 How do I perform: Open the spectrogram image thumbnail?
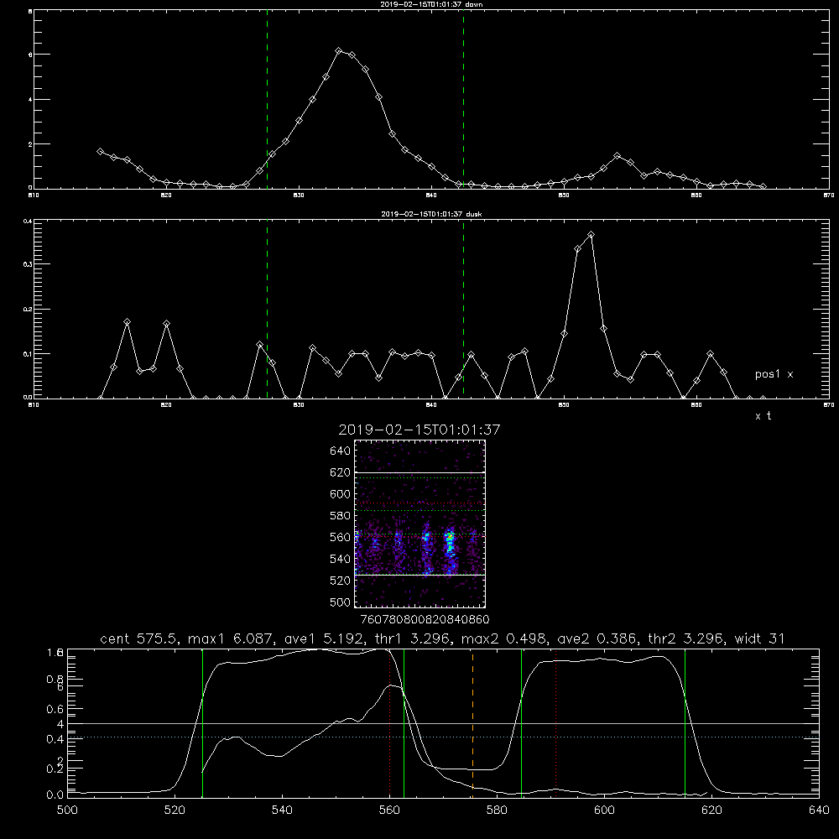coord(420,524)
